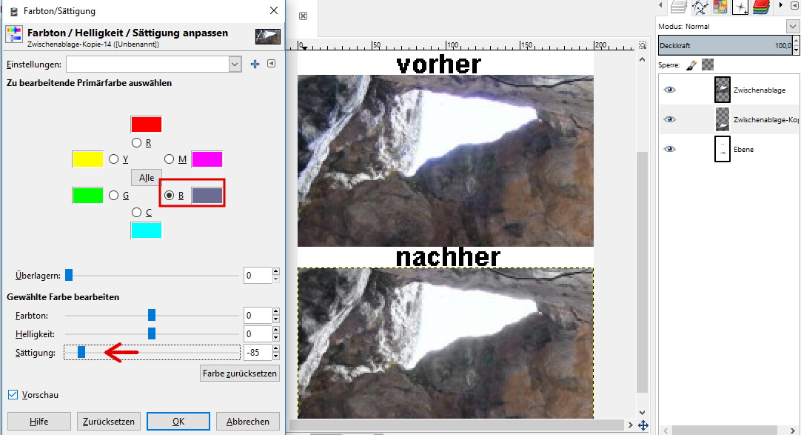Select the Ebene layer thumbnail
Viewport: 801px width, 435px height.
tap(723, 149)
